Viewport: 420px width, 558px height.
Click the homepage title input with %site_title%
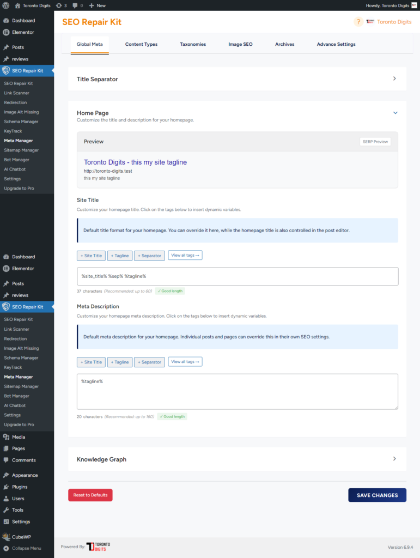point(238,276)
